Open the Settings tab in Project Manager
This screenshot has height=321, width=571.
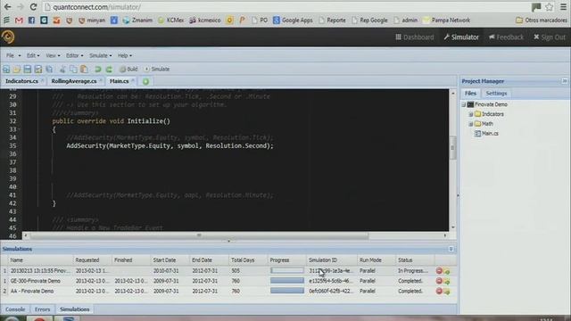pyautogui.click(x=496, y=94)
